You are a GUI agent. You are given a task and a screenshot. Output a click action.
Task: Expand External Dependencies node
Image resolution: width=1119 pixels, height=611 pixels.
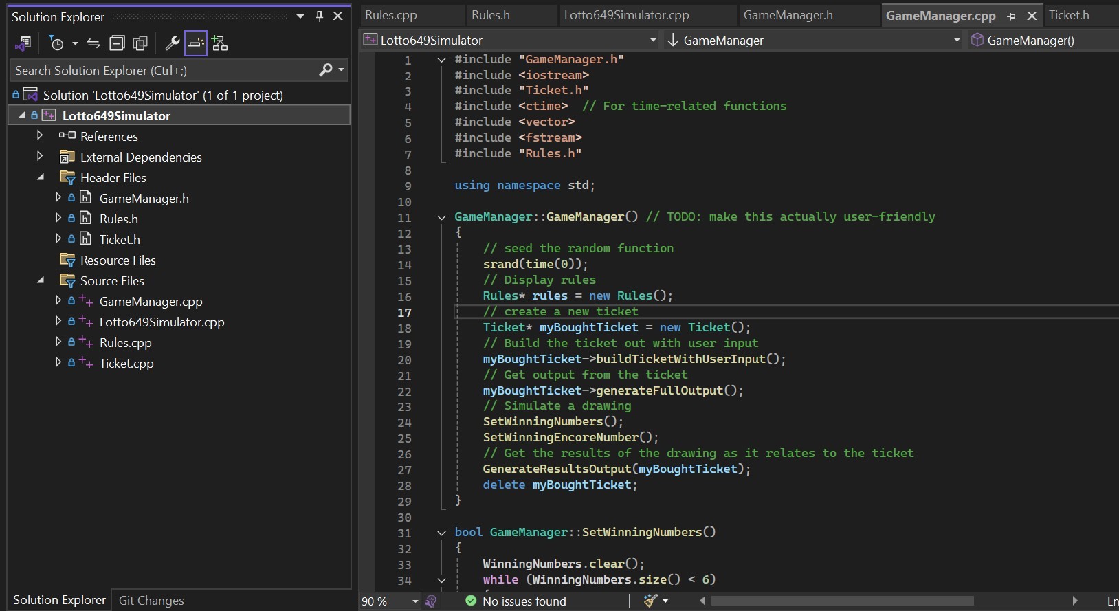click(x=40, y=157)
